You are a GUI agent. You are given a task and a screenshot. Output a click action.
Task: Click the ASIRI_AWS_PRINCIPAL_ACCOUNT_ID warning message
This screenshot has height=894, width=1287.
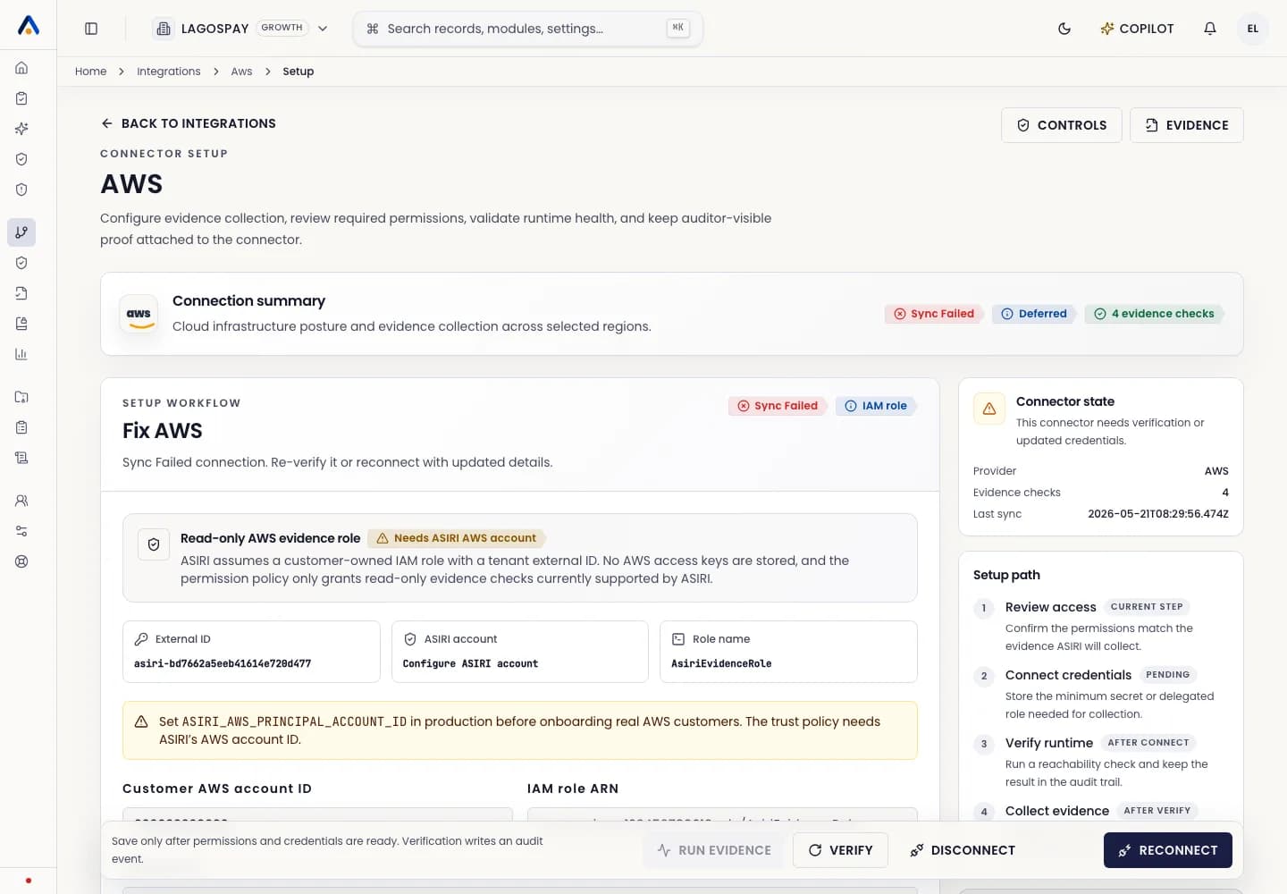tap(520, 730)
